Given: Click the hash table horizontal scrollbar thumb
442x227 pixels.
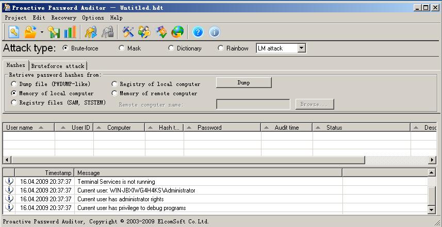Looking at the screenshot, I should tap(188, 160).
